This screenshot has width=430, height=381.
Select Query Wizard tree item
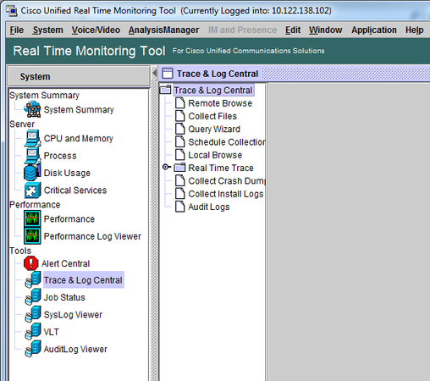(x=214, y=129)
